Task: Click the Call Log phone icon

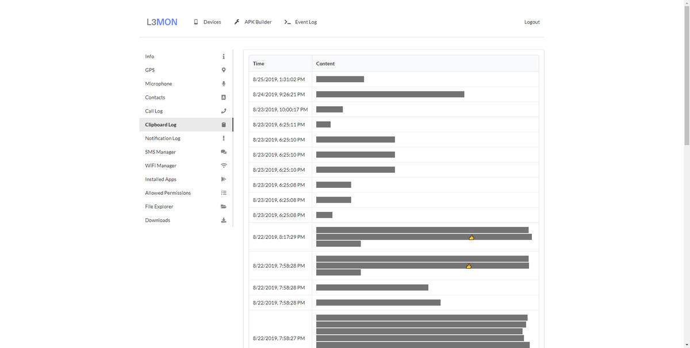Action: coord(224,111)
